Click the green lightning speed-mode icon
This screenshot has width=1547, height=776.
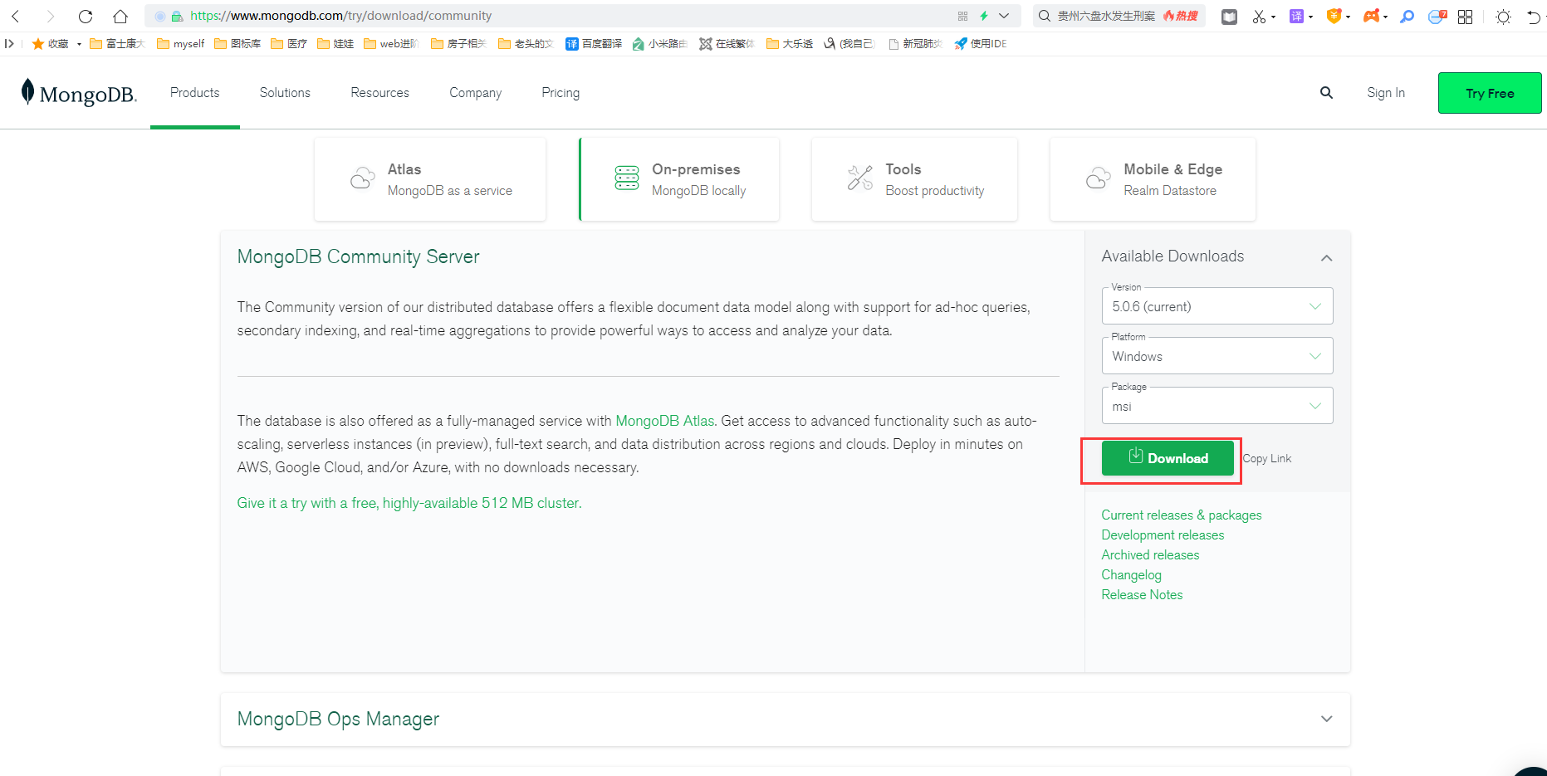tap(984, 16)
